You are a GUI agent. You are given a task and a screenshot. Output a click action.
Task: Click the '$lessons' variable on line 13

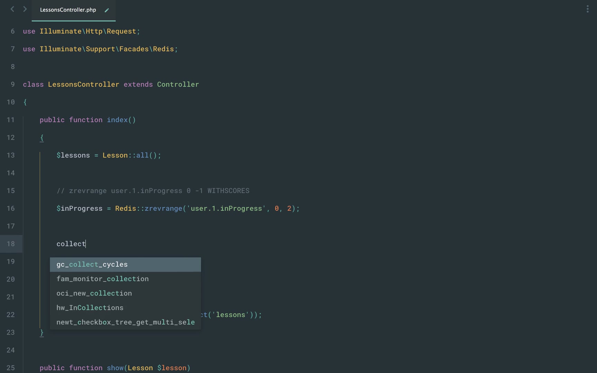73,155
